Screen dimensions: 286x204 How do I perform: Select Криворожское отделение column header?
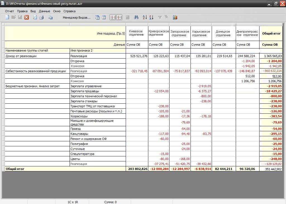point(159,33)
